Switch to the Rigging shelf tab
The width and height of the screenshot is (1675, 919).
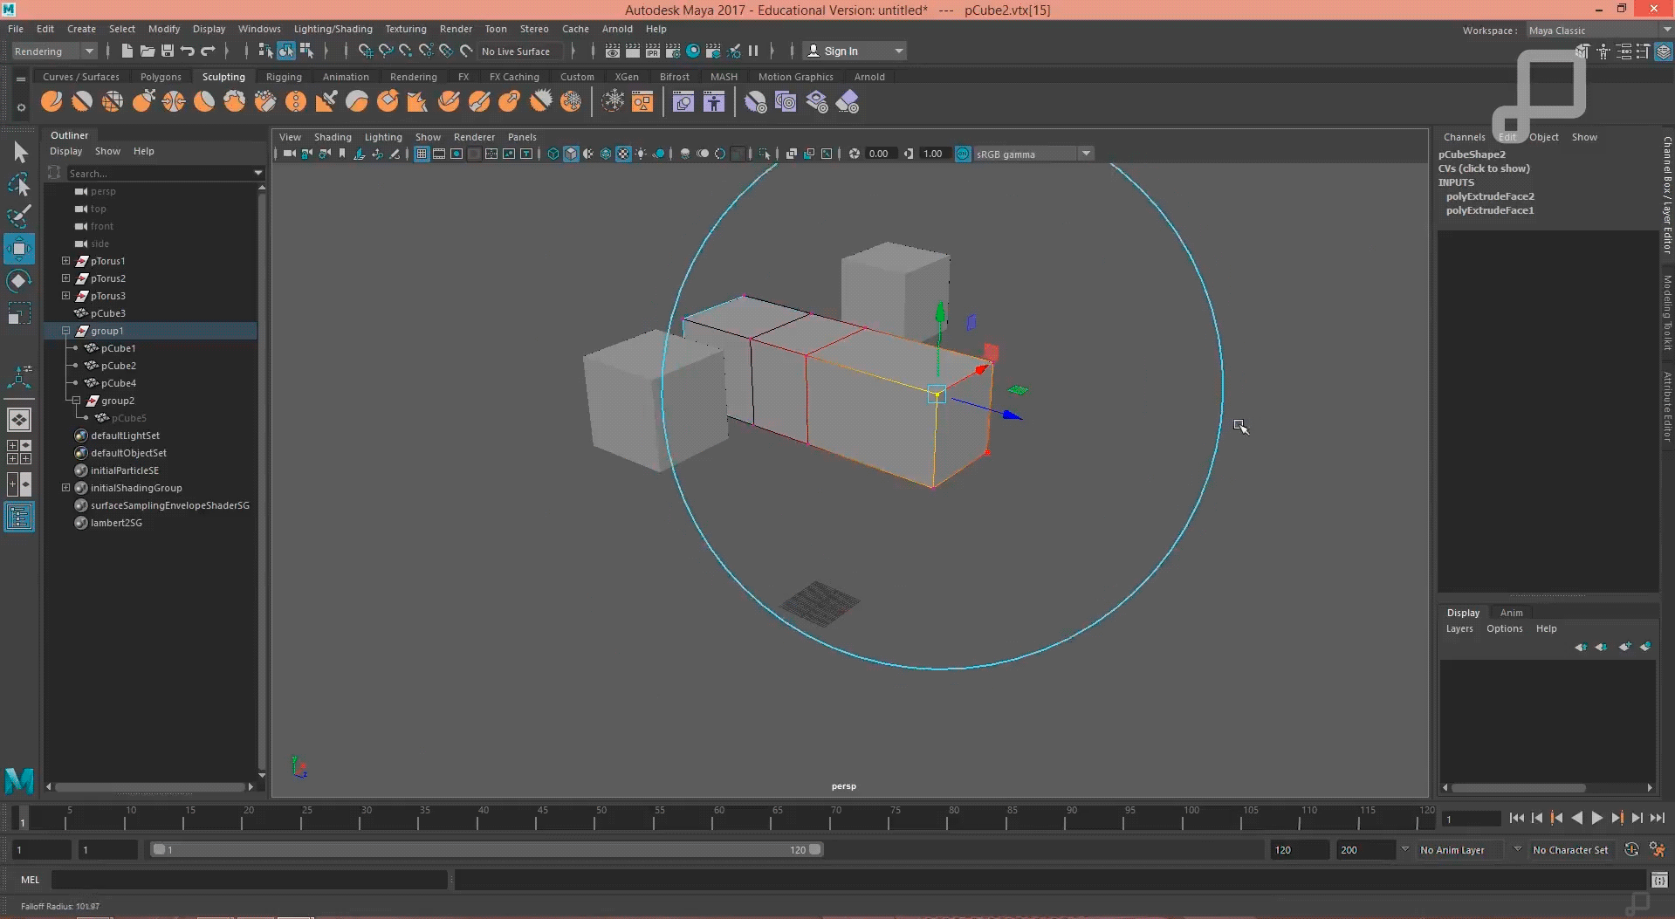coord(284,77)
